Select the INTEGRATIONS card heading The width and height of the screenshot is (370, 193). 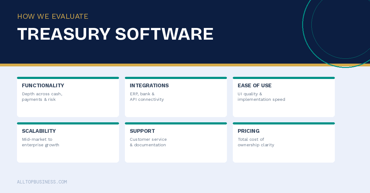click(x=149, y=85)
